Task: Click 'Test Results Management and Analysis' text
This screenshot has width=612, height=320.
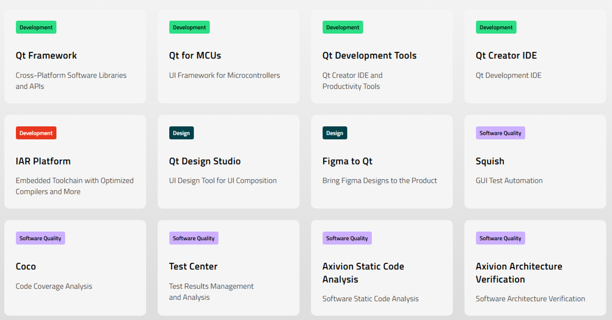Action: coord(211,291)
